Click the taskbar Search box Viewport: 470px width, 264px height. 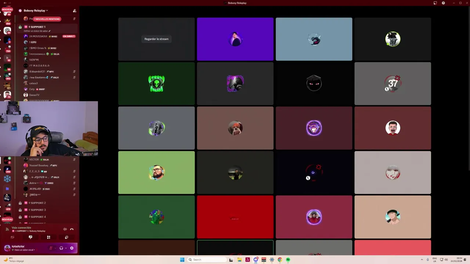click(207, 260)
